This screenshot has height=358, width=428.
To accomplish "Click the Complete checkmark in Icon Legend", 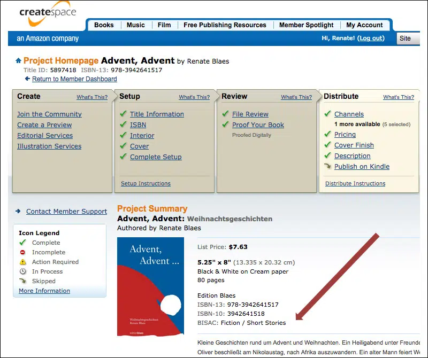I will pos(22,242).
